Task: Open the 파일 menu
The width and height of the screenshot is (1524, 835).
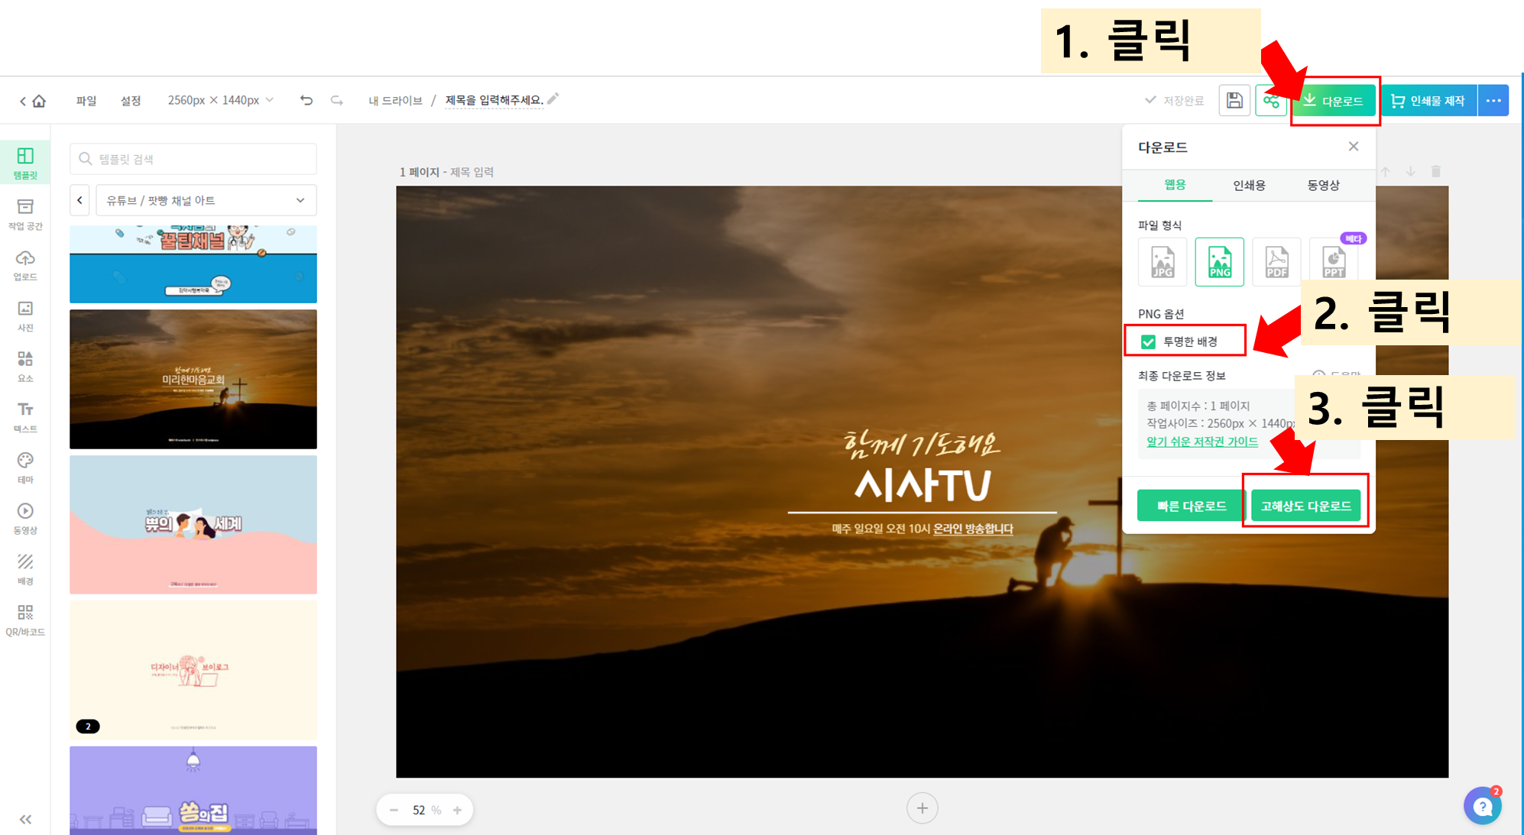Action: click(x=86, y=101)
